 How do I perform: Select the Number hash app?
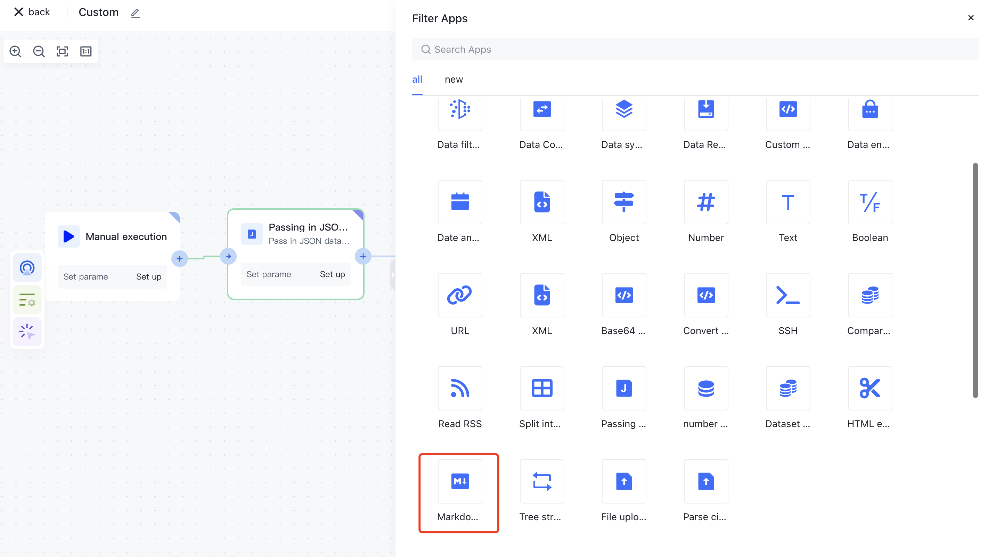point(705,202)
